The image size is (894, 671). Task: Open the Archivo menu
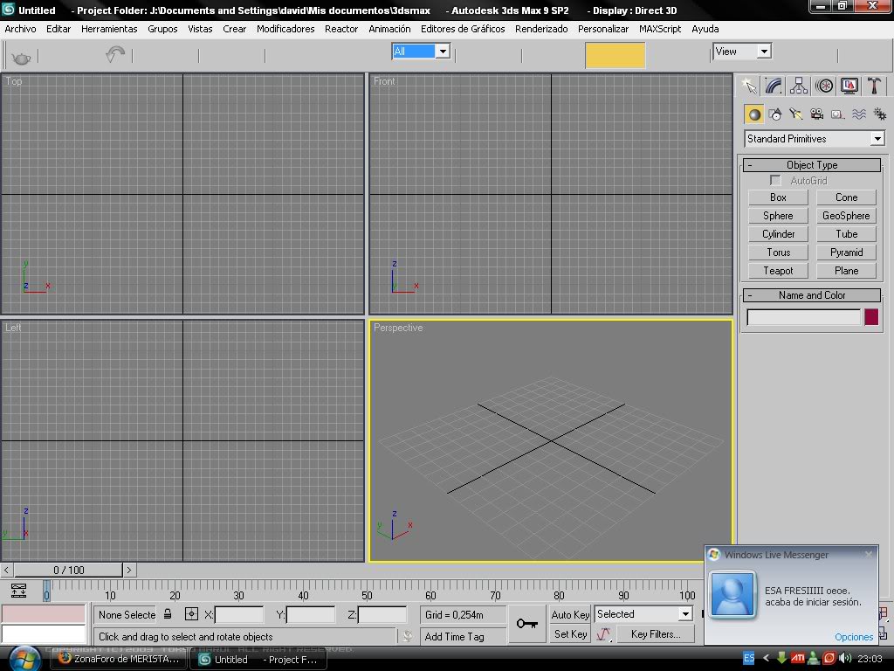[21, 29]
